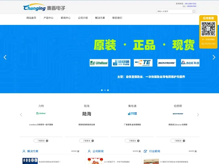The width and height of the screenshot is (219, 164).
Task: Open the 解决方案 menu item
Action: [x=100, y=18]
